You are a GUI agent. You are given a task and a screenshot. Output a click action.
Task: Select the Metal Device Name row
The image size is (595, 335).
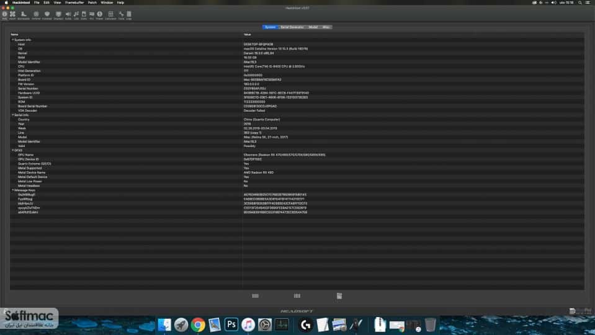(297, 172)
